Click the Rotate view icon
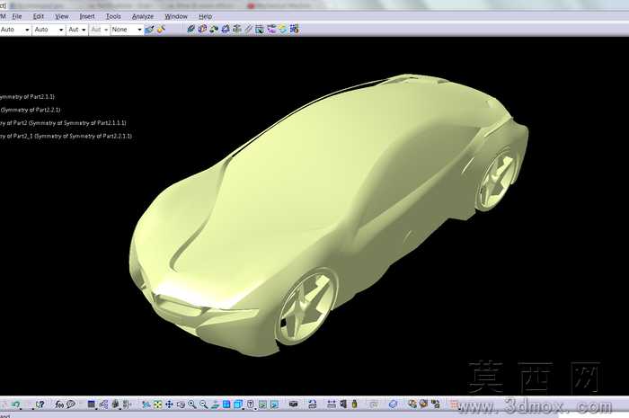This screenshot has height=418, width=629. [x=181, y=405]
